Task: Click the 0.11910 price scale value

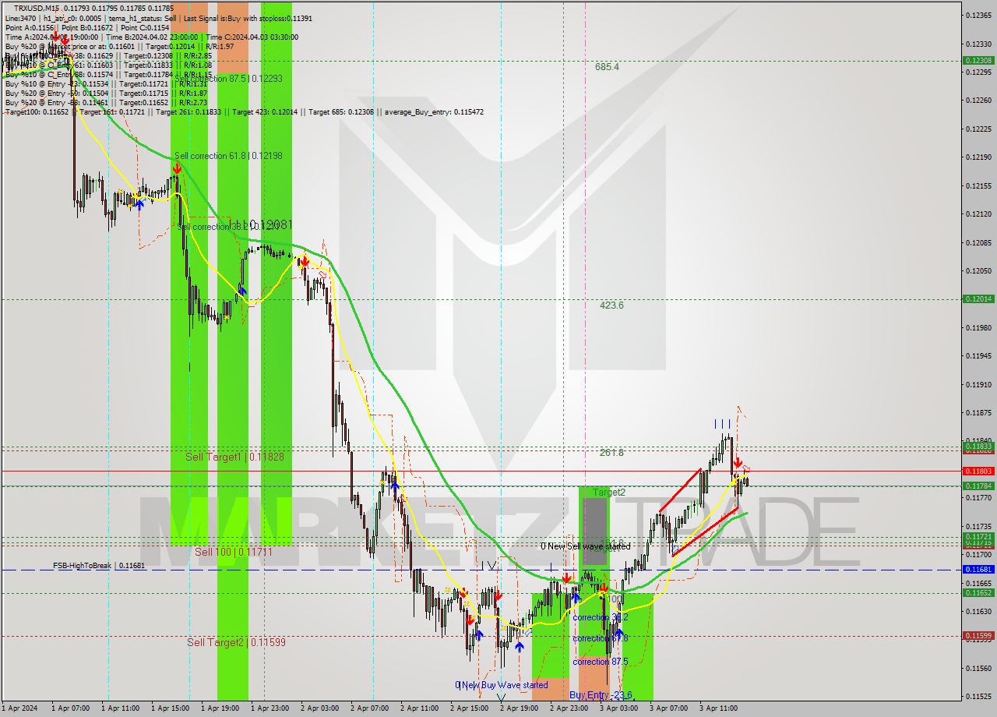Action: [978, 384]
